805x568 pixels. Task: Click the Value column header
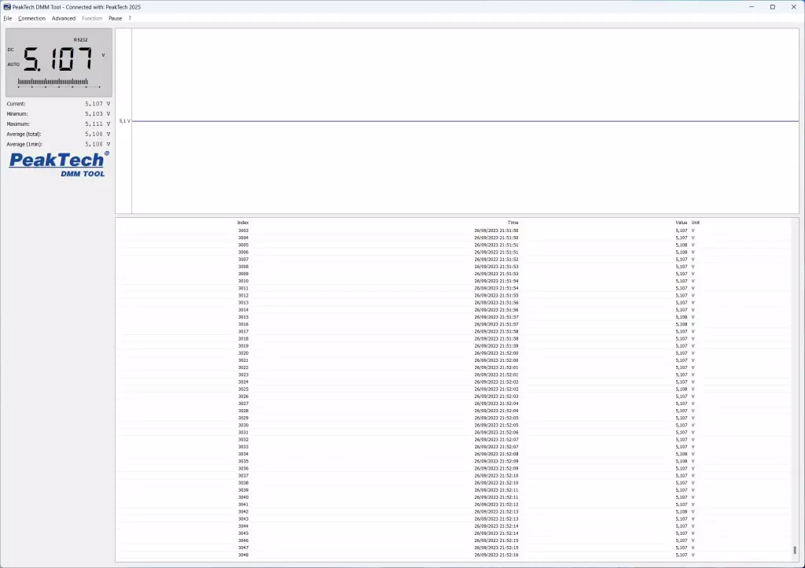tap(682, 223)
